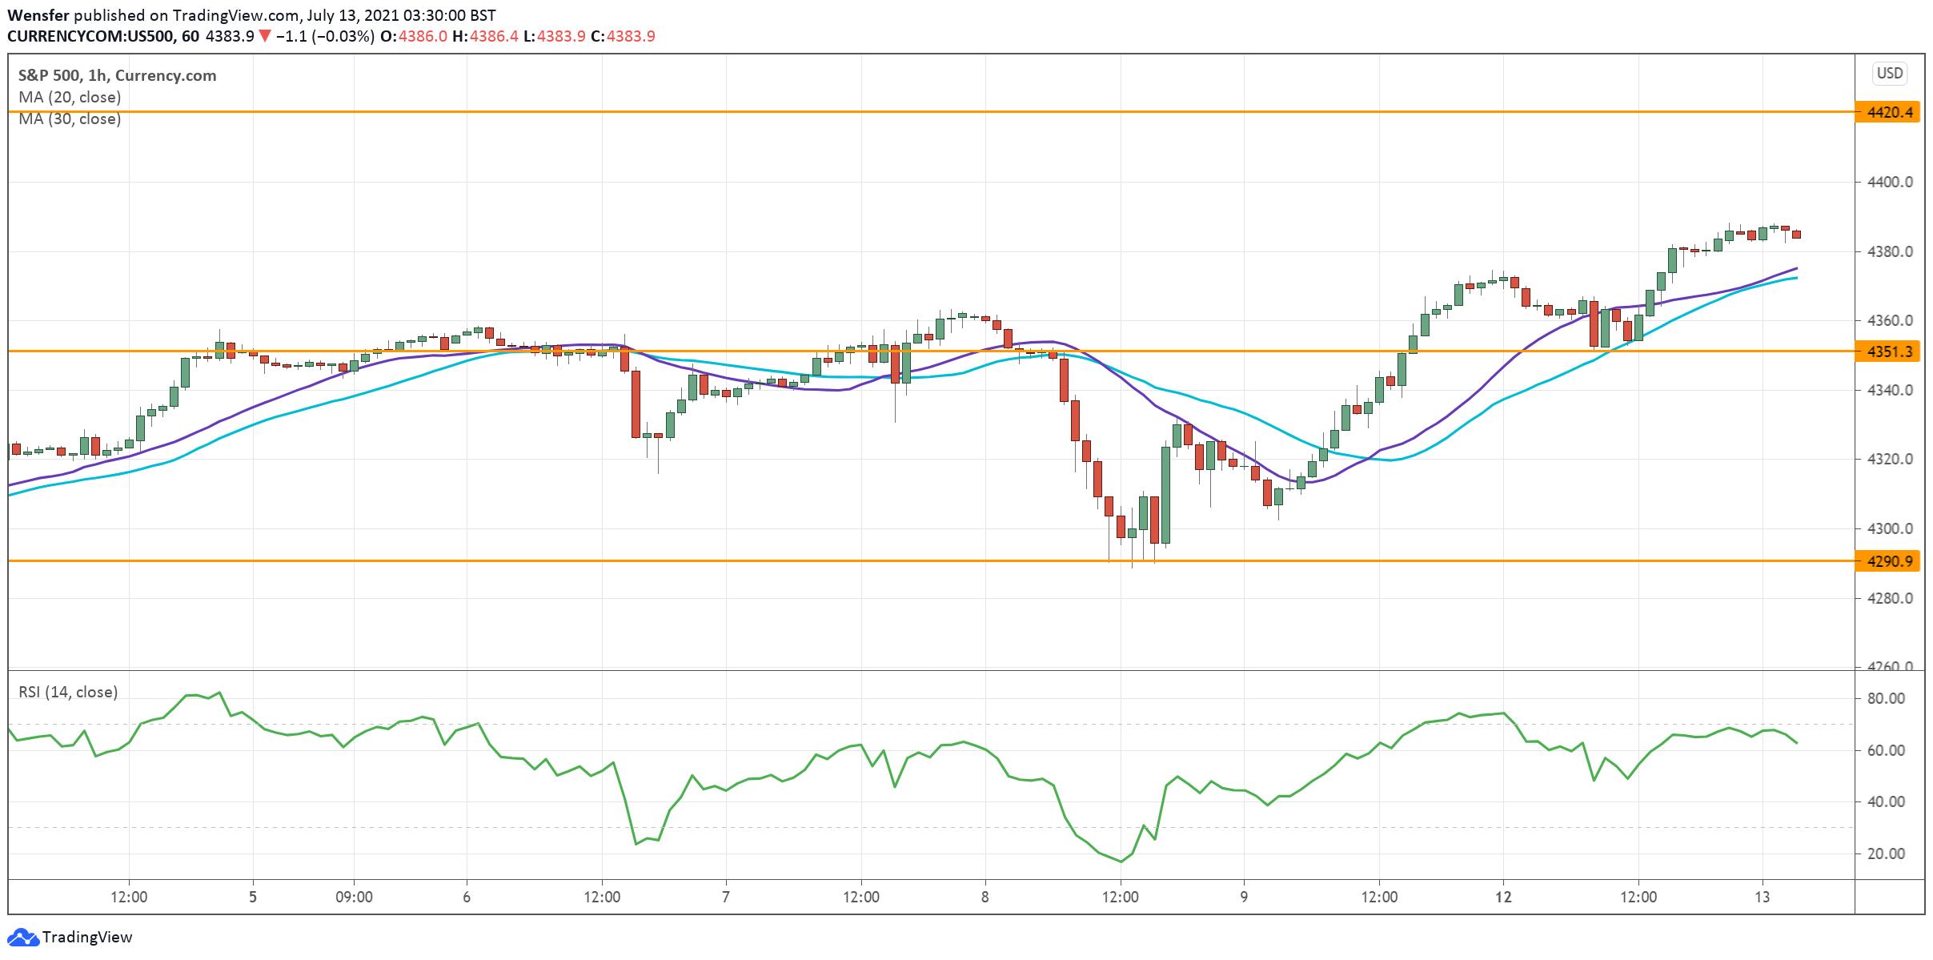Click the CURRENCYCOM:US500 symbol text

92,36
